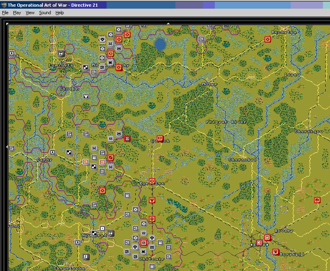This screenshot has height=271, width=330.
Task: Select the red unit at Bovary
Action: pos(267,238)
